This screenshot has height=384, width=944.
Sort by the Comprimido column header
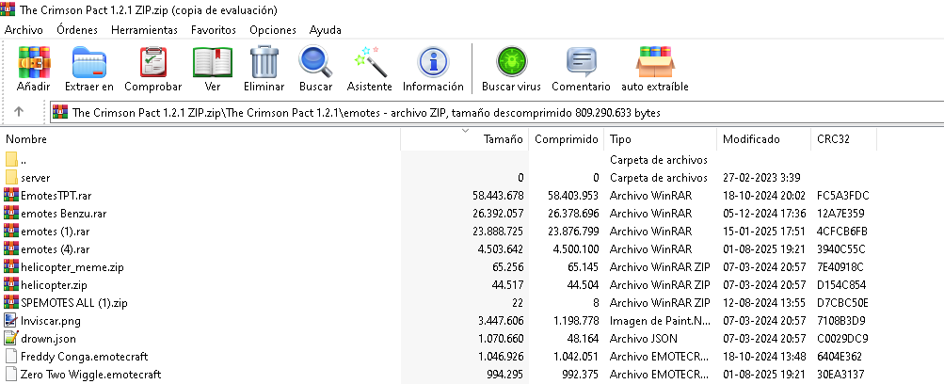point(567,139)
